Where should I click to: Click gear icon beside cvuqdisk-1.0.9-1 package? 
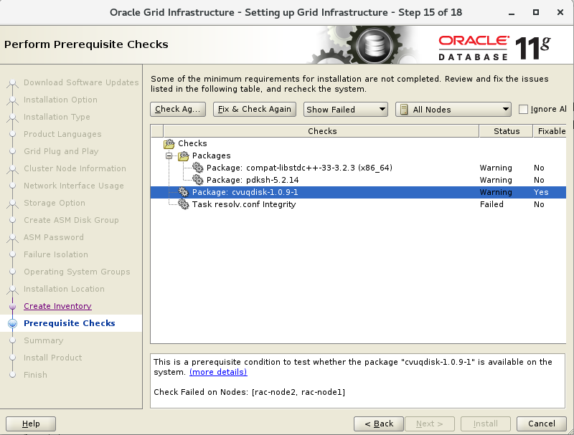(184, 192)
